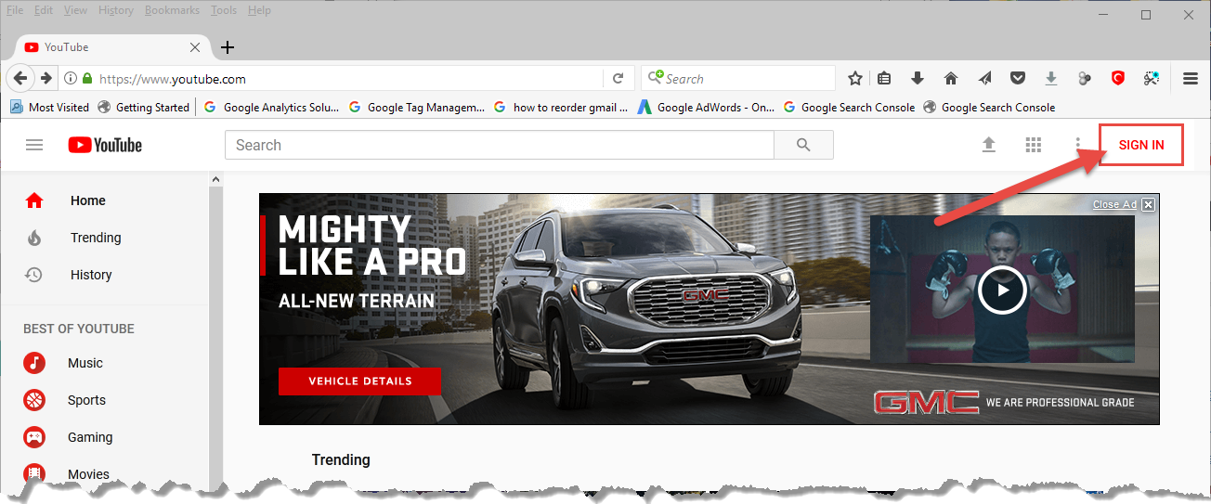The width and height of the screenshot is (1211, 504).
Task: Open the YouTube apps grid
Action: pos(1034,145)
